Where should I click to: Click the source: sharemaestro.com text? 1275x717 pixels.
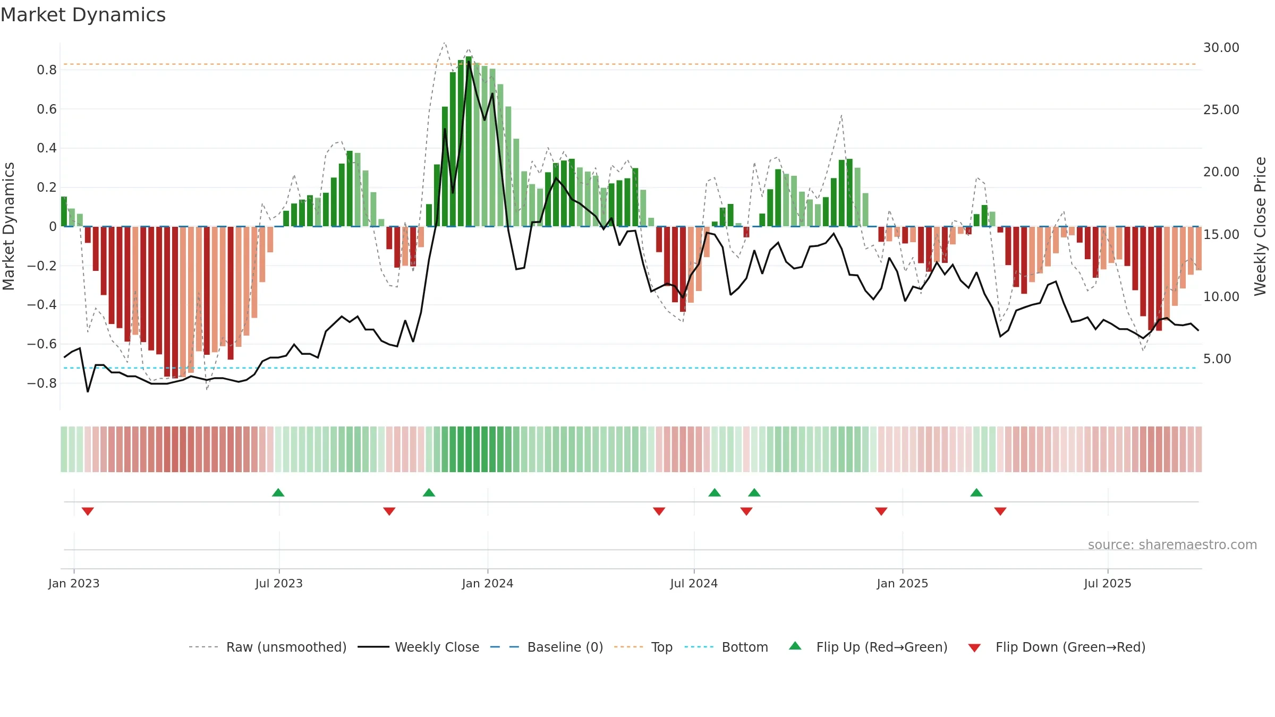point(1172,545)
